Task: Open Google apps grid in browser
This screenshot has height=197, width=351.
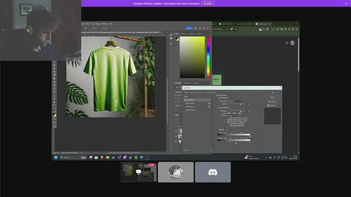Action: pyautogui.click(x=287, y=43)
